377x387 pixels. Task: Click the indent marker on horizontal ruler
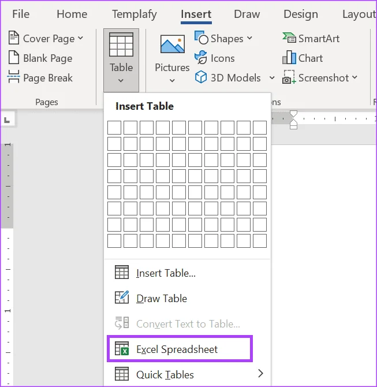(x=293, y=120)
